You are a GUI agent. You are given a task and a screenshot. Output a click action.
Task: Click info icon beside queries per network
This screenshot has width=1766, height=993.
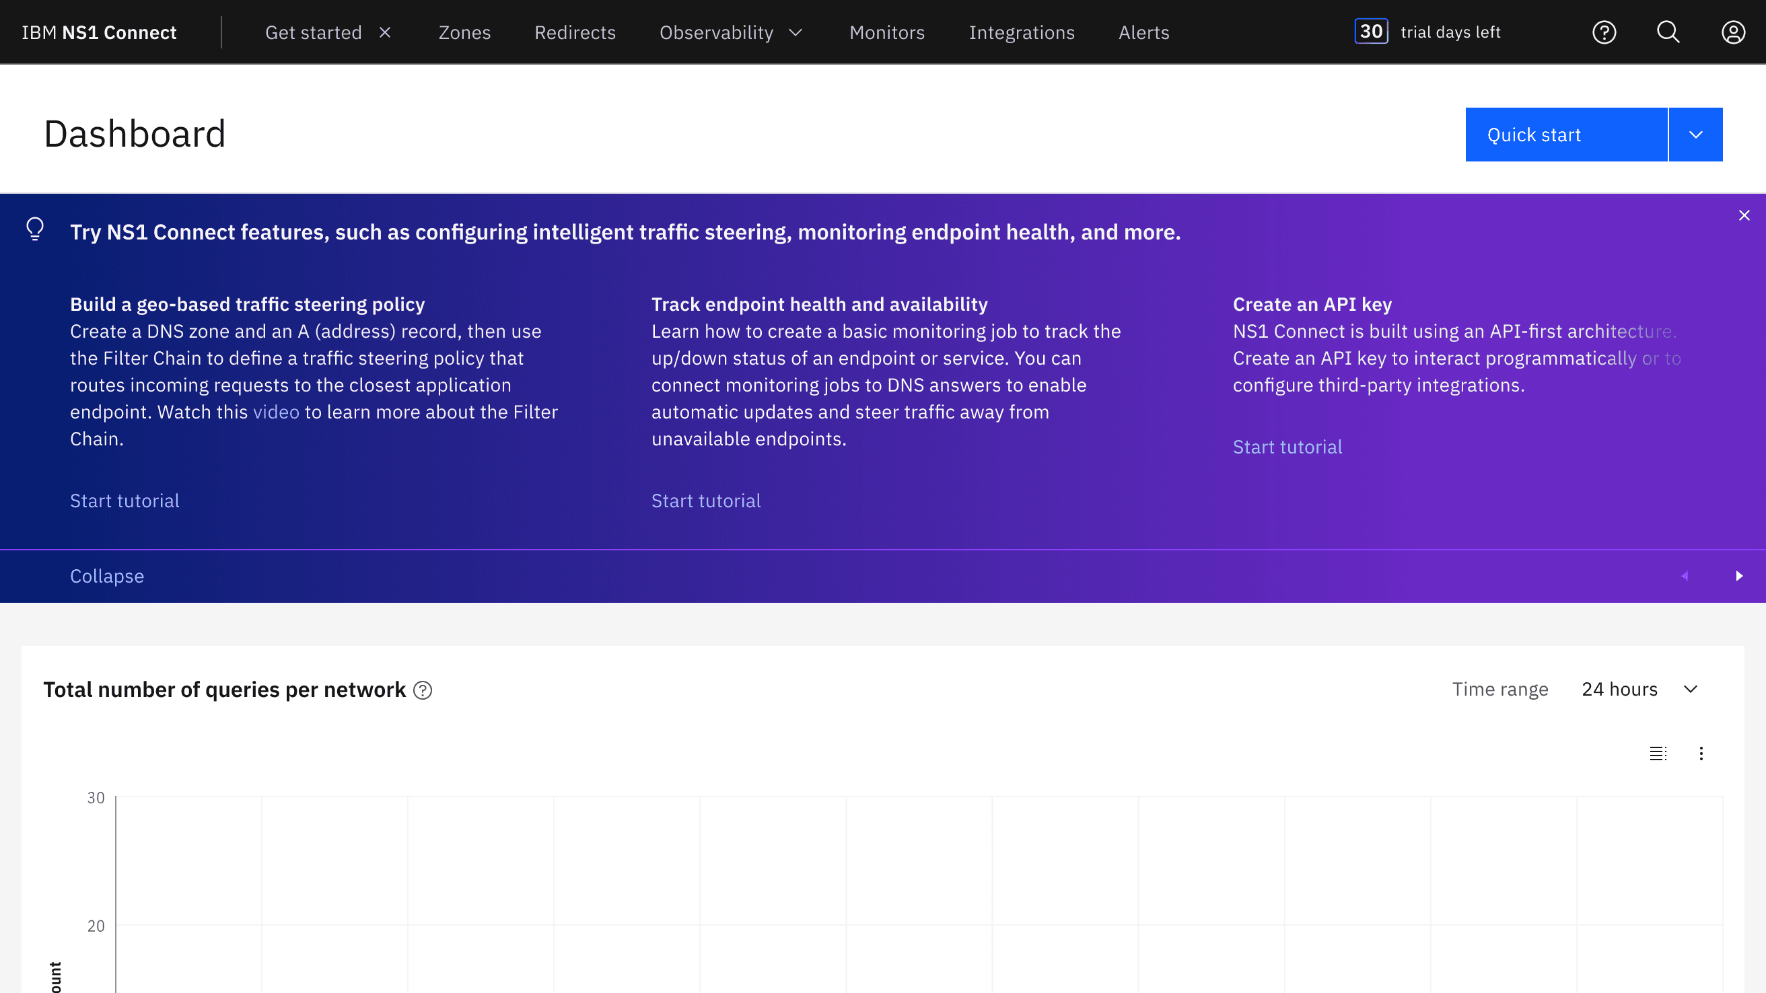pyautogui.click(x=423, y=690)
